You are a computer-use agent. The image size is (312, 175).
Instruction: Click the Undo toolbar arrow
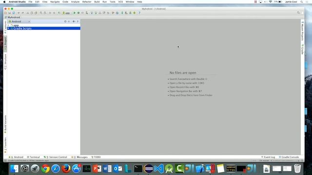(x=19, y=13)
